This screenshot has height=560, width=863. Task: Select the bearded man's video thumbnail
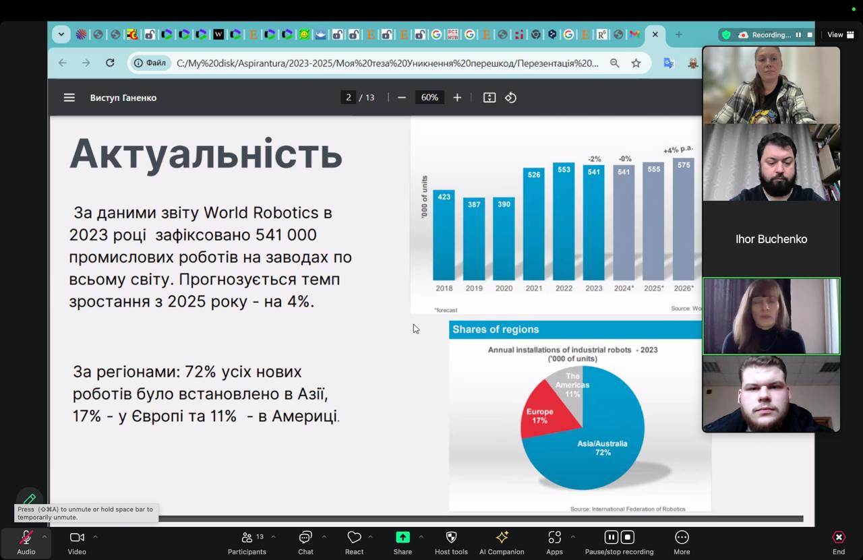[771, 162]
